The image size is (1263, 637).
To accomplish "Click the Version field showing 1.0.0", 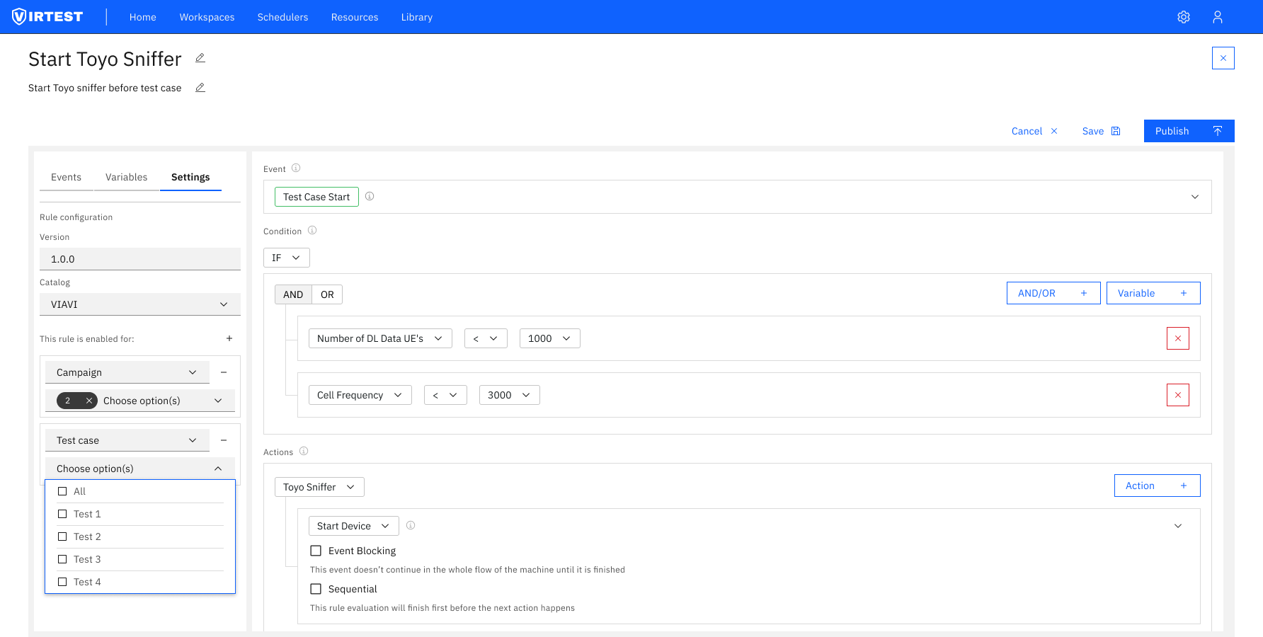I will [139, 258].
